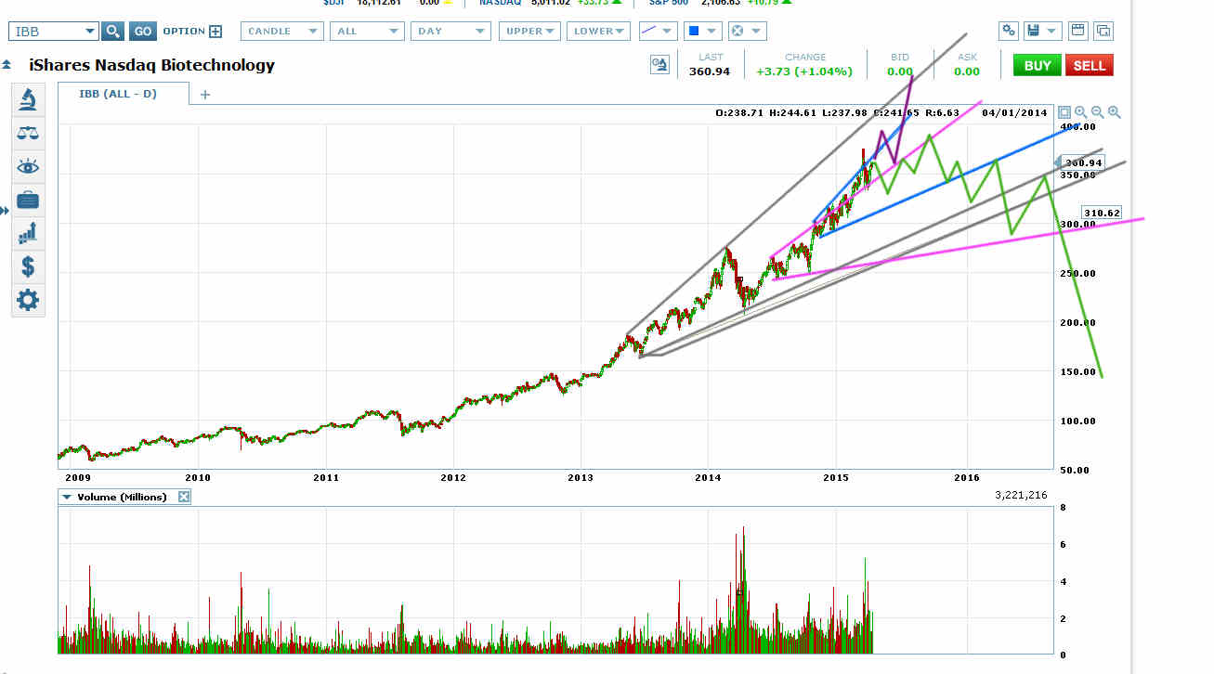Image resolution: width=1214 pixels, height=674 pixels.
Task: Click the Volume (Millions) label
Action: coord(122,497)
